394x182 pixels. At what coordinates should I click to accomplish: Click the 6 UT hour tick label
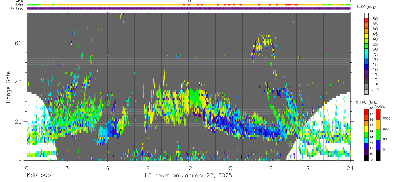[x=107, y=168]
